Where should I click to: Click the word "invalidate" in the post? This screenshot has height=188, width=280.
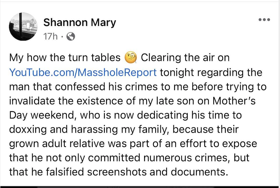(32, 102)
